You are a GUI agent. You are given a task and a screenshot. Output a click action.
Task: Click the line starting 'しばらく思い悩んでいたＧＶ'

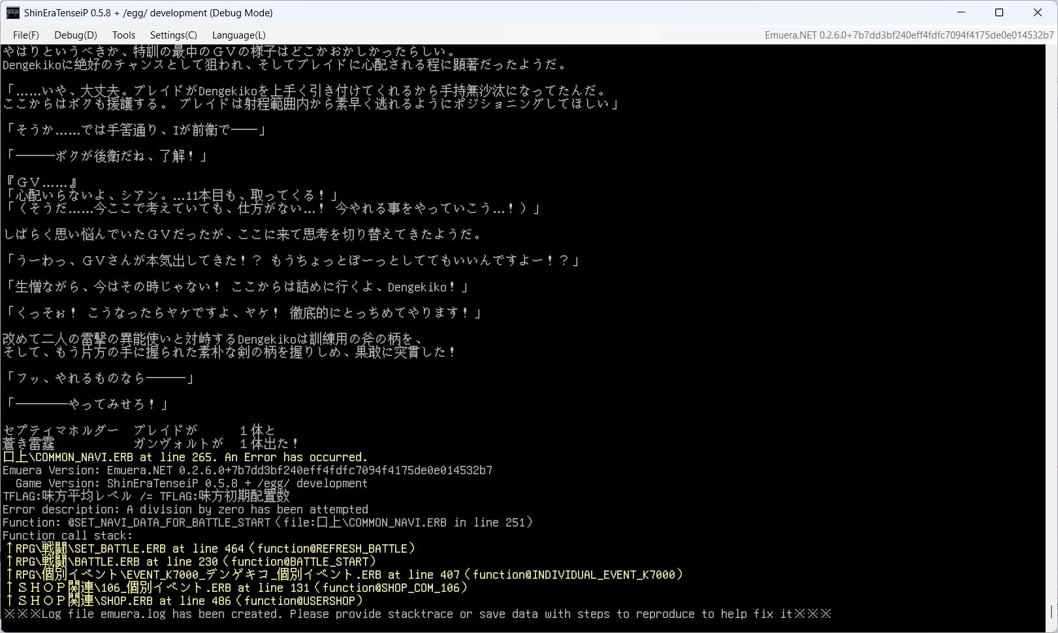(x=243, y=235)
